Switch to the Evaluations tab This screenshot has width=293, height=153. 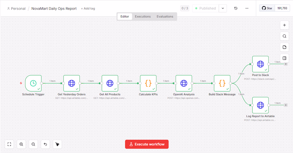coord(165,17)
